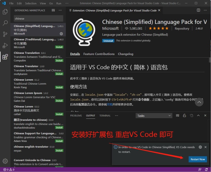Switch to the Details tab
211x172 pixels.
[75, 54]
